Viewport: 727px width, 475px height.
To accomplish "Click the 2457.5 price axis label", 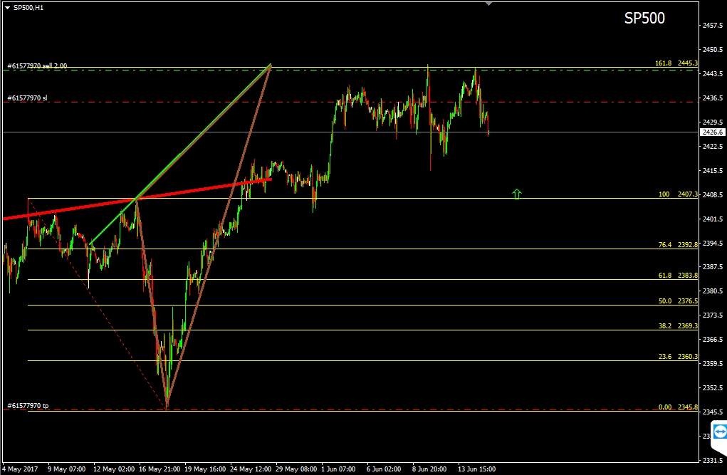I will point(713,26).
